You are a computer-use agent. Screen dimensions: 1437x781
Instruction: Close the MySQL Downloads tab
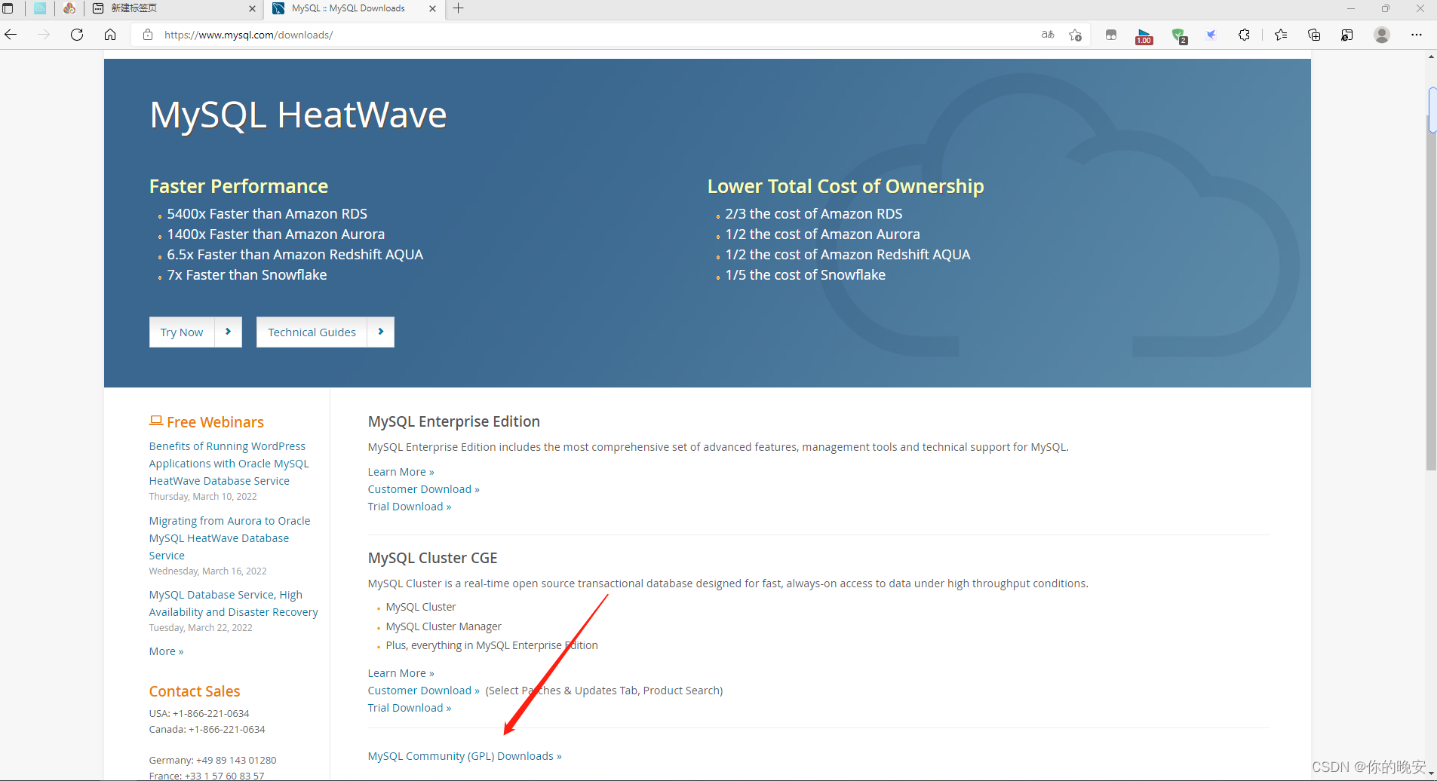point(432,8)
